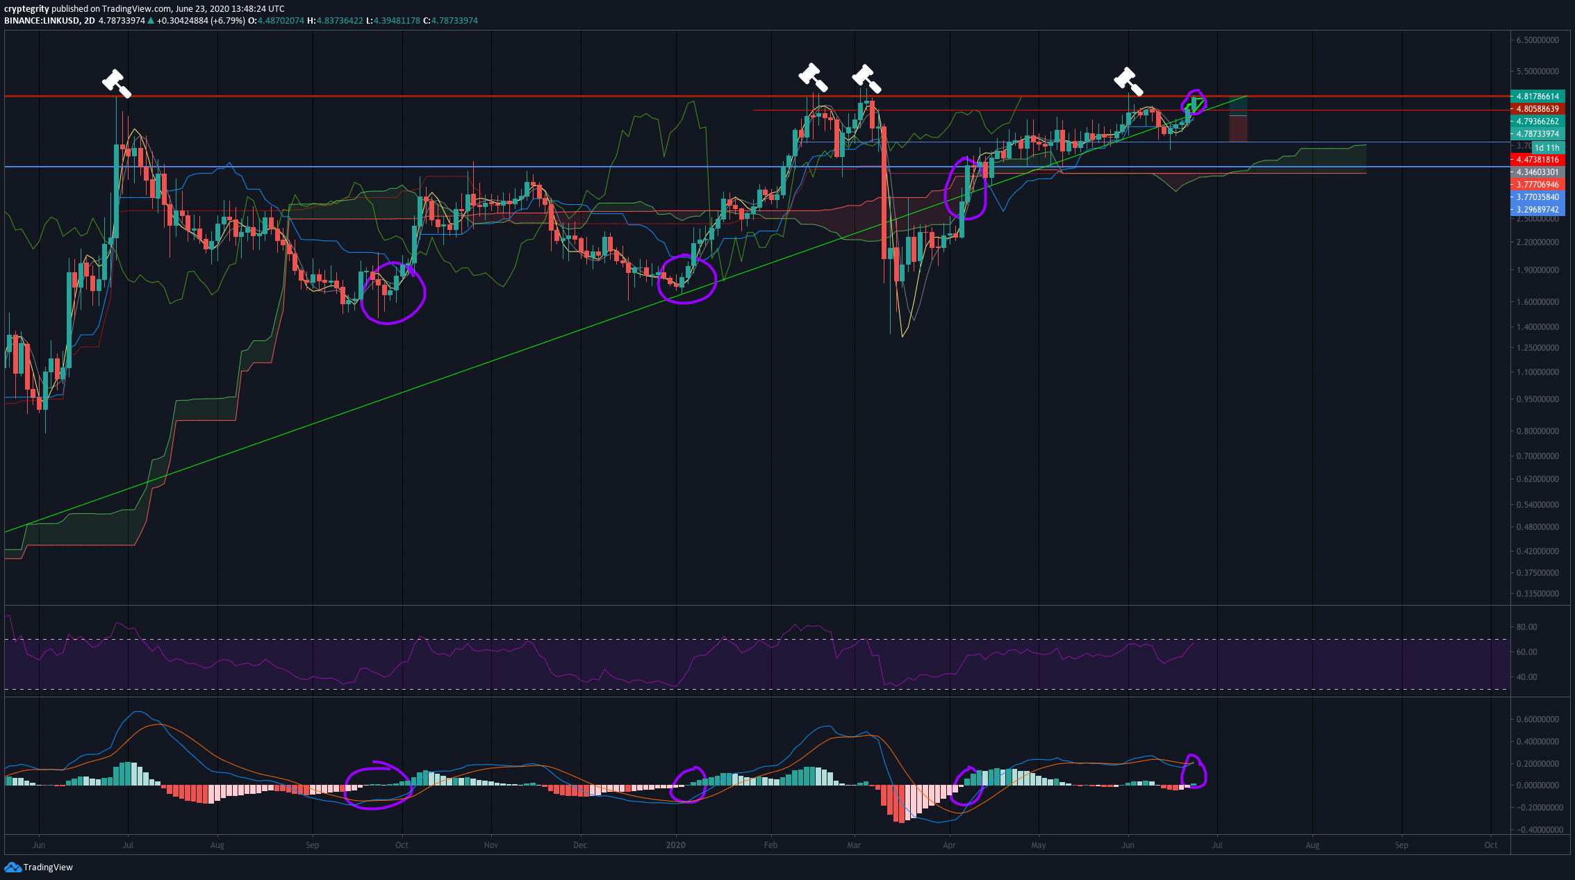Click the hammer icon above the mid-February 2020 peak
The height and width of the screenshot is (880, 1575).
[813, 77]
